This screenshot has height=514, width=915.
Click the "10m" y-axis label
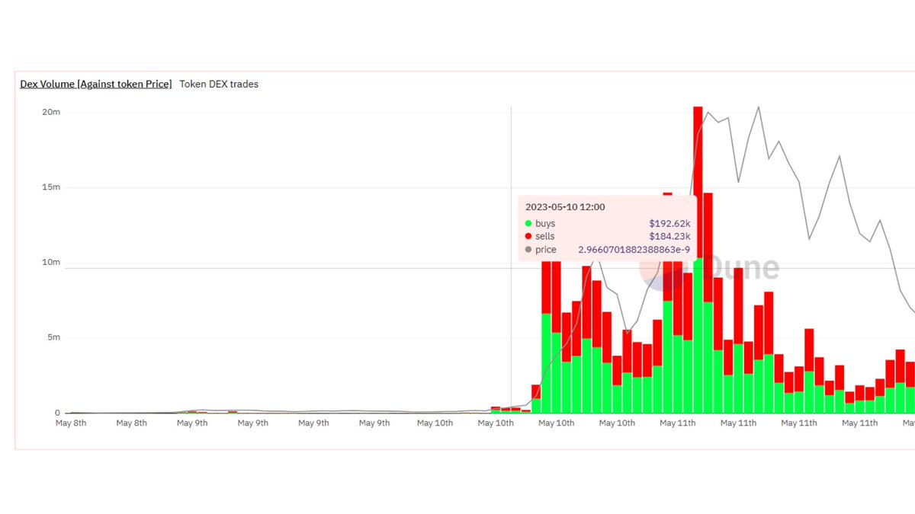point(52,263)
